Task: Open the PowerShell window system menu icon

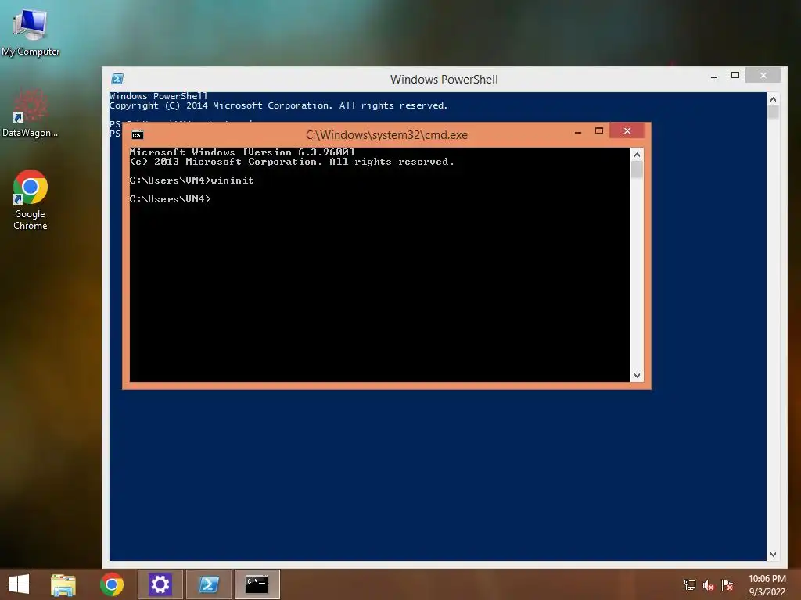Action: click(117, 79)
